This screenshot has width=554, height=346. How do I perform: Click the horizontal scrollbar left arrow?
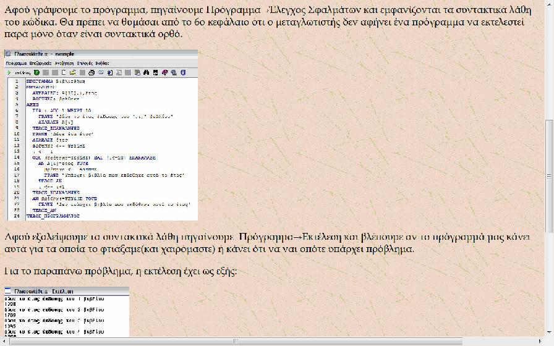tap(3, 341)
